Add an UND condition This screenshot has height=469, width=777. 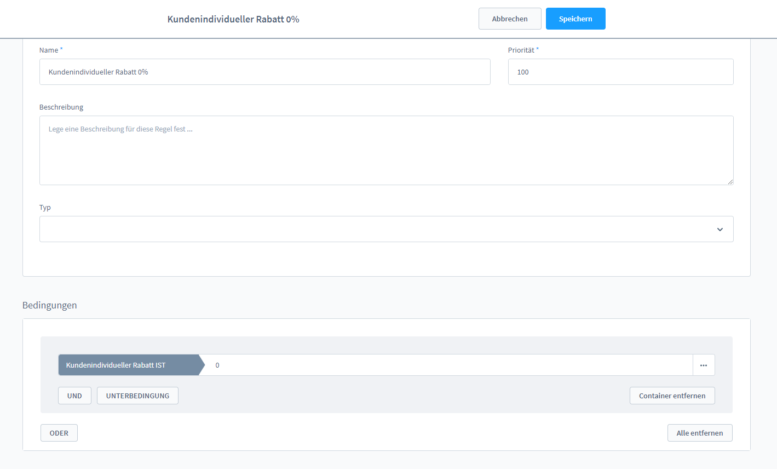point(74,396)
